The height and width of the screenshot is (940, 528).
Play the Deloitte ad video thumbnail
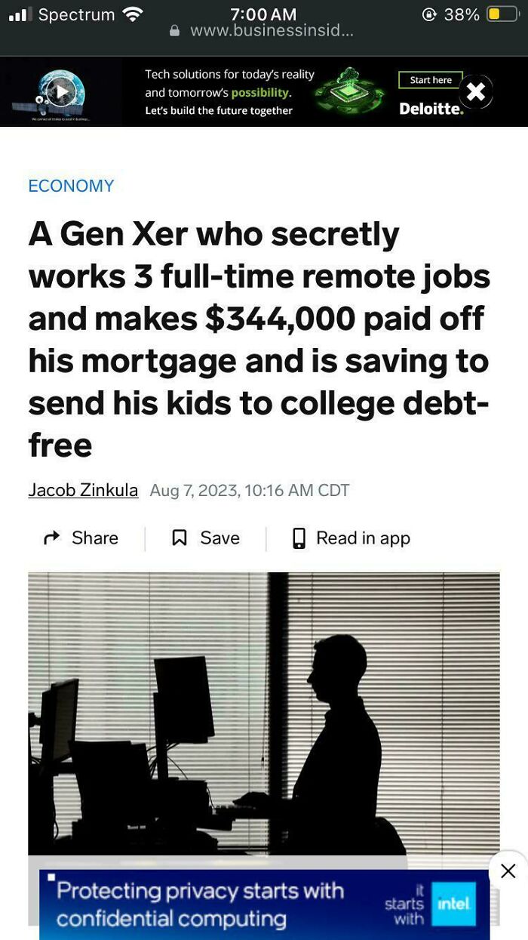click(60, 91)
